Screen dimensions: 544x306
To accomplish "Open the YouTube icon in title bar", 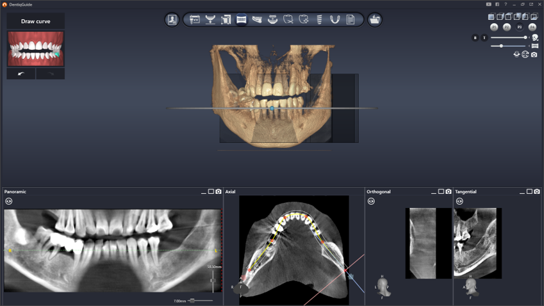I will (488, 4).
